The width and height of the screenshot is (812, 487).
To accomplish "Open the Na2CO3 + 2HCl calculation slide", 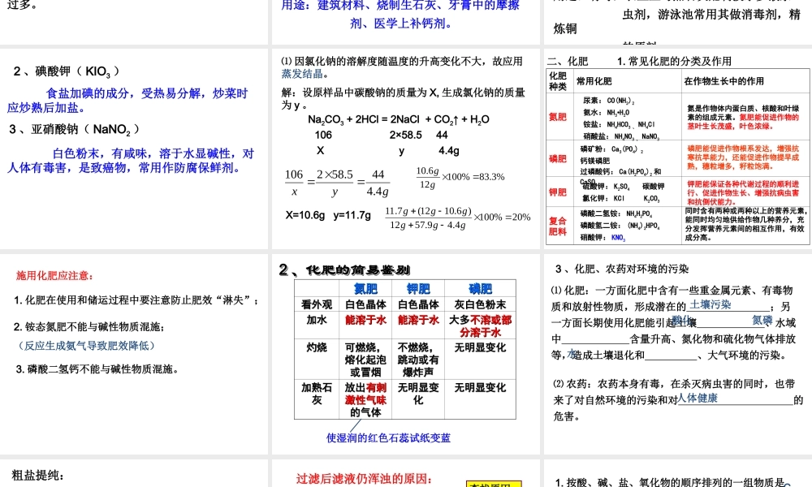I will [x=405, y=149].
